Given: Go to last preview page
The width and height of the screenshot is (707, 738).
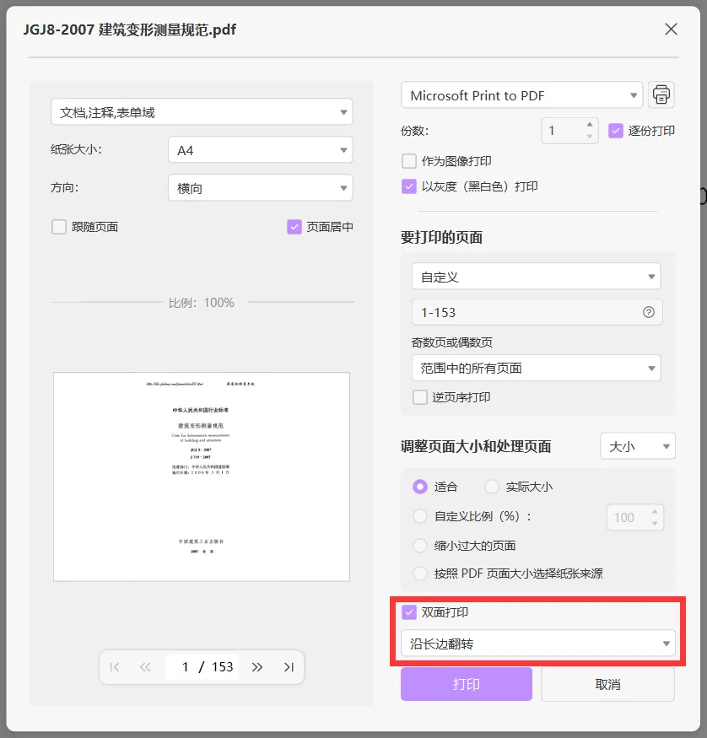Looking at the screenshot, I should pos(289,667).
